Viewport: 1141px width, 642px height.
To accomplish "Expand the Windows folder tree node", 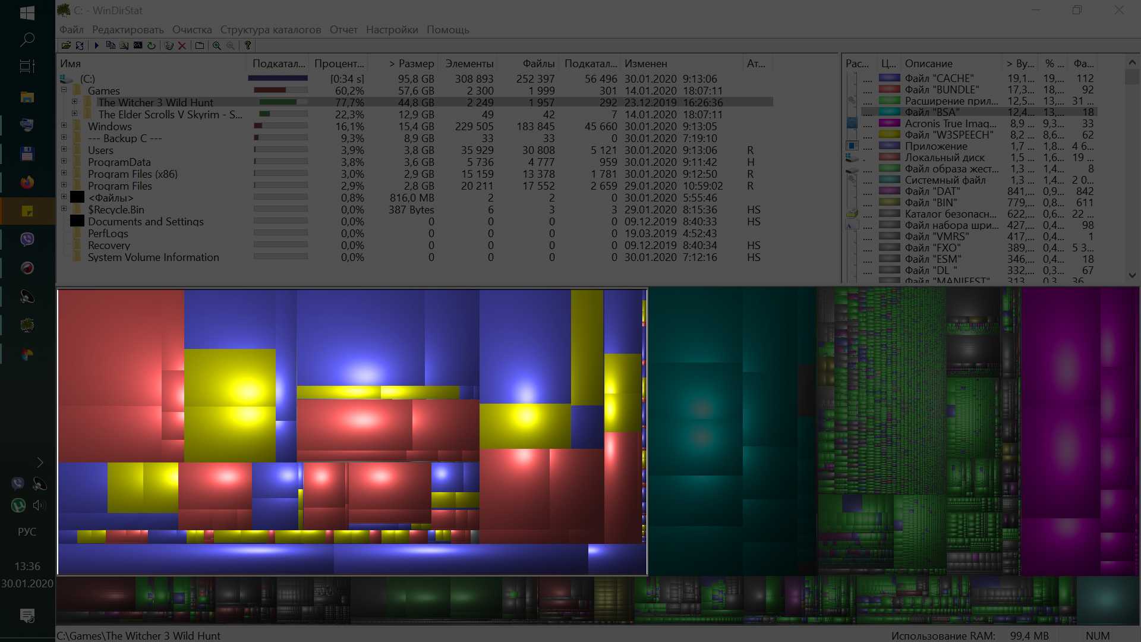I will [64, 126].
